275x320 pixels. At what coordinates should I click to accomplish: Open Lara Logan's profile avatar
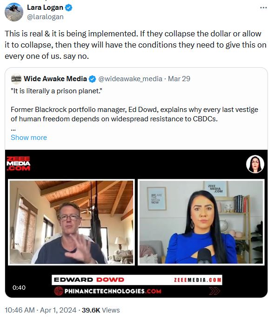[x=14, y=12]
